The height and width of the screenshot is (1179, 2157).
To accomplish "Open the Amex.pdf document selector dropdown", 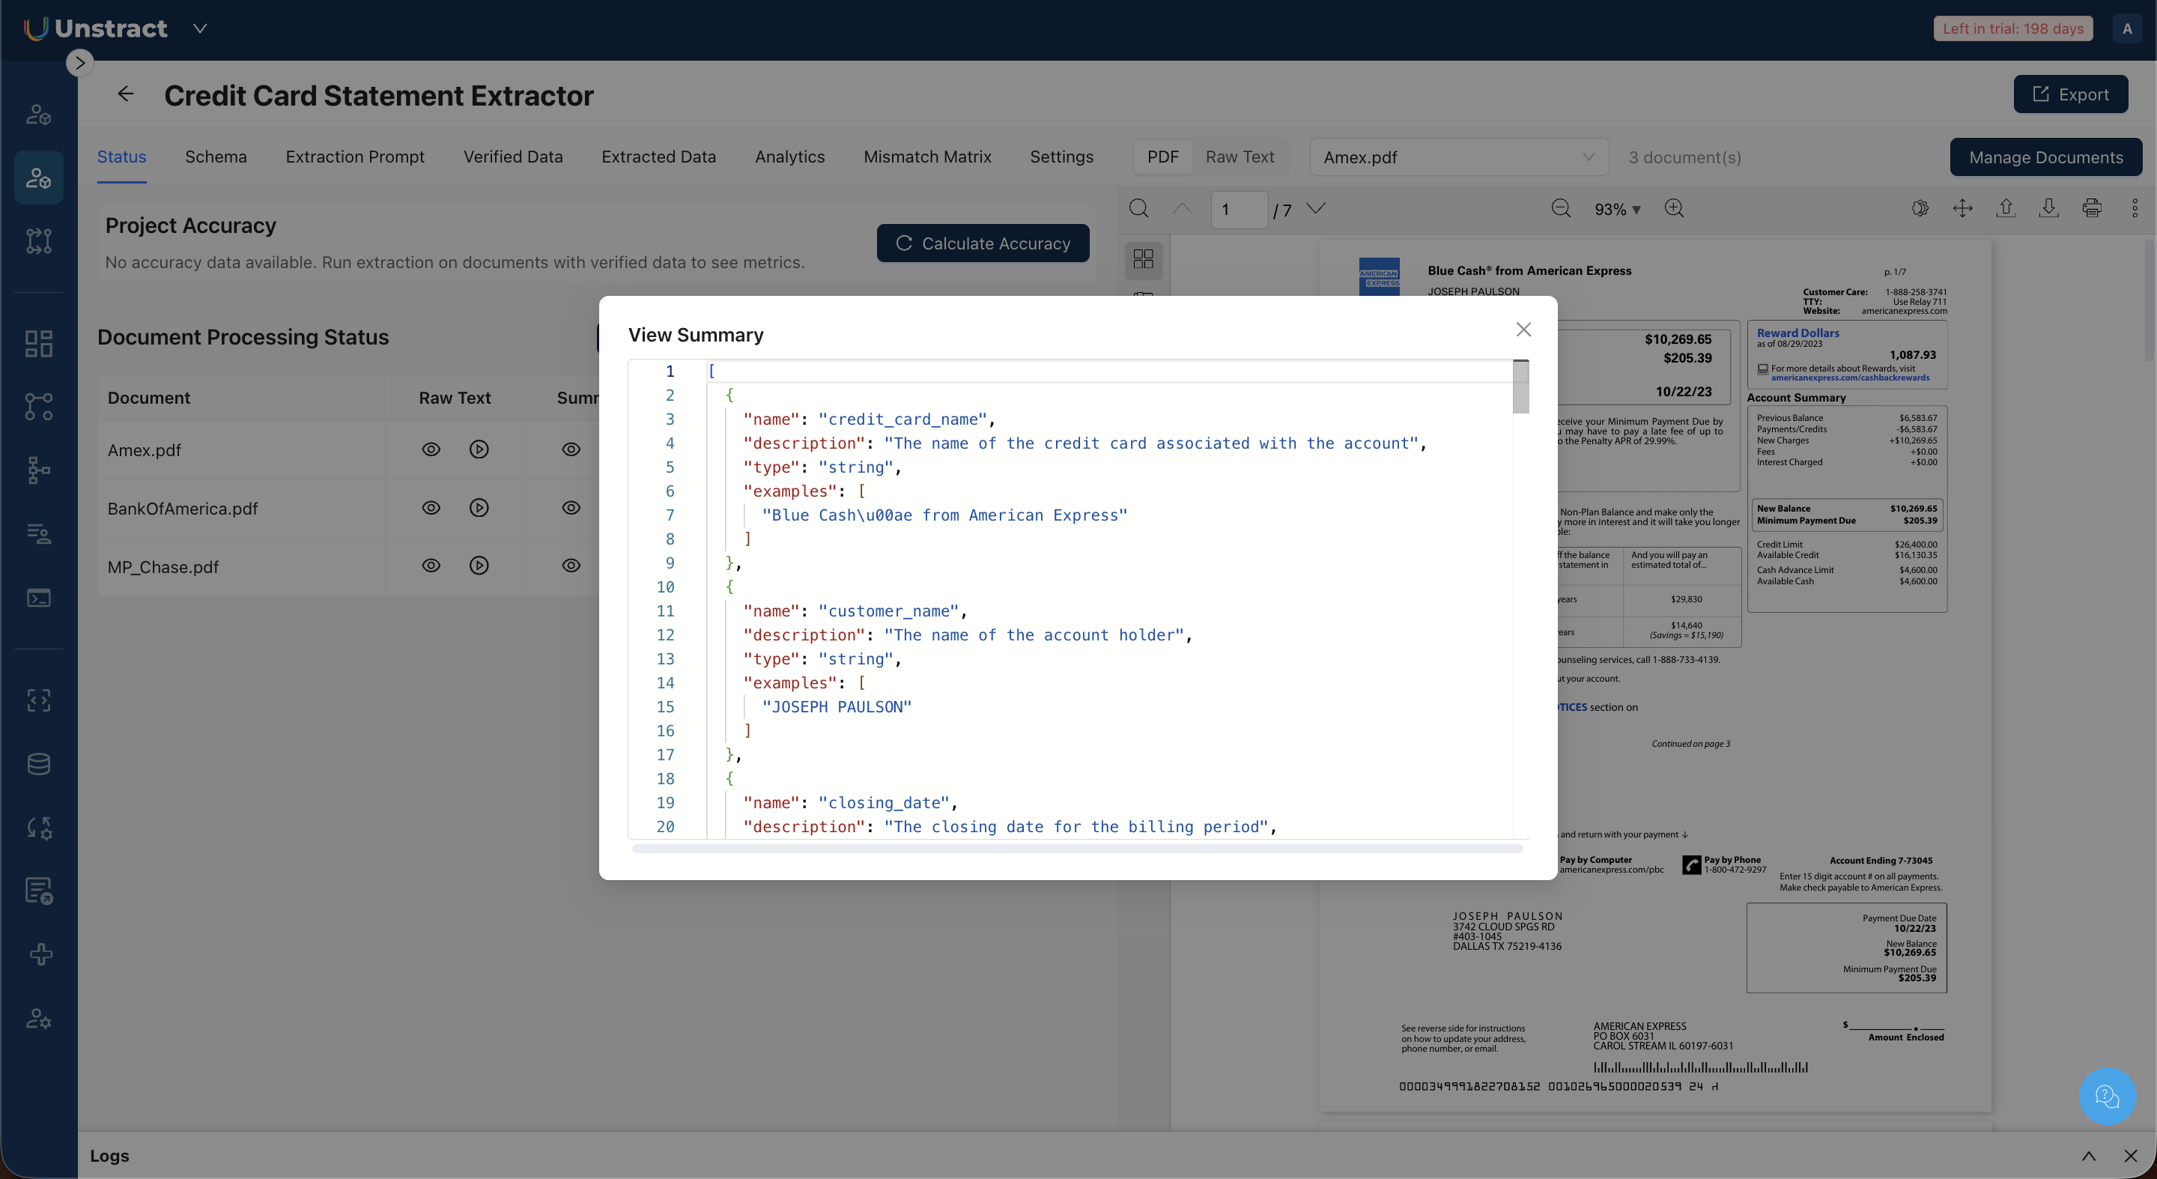I will [x=1457, y=157].
